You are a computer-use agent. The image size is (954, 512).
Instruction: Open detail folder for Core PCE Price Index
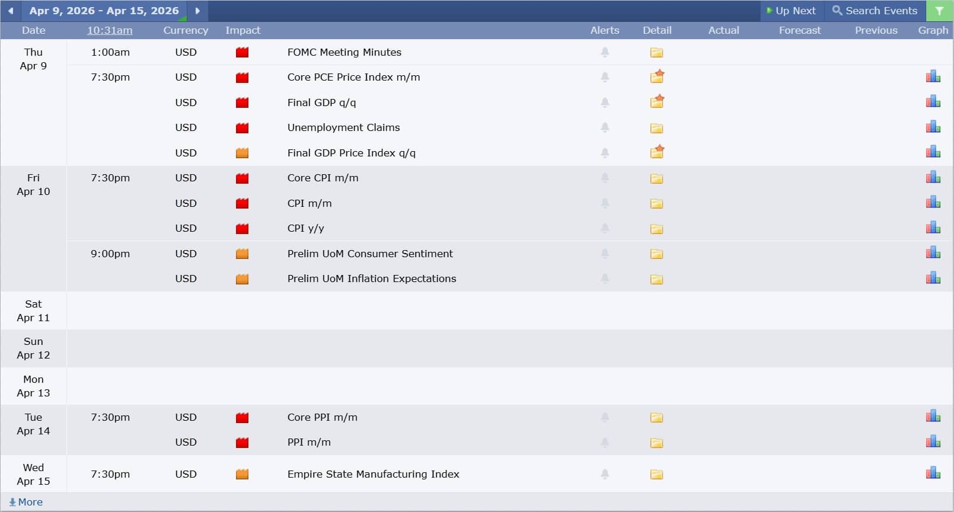pyautogui.click(x=656, y=76)
